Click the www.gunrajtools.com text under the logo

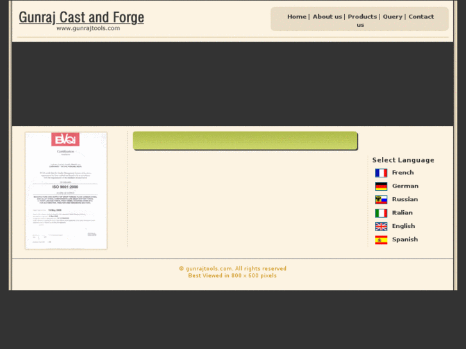coord(88,28)
